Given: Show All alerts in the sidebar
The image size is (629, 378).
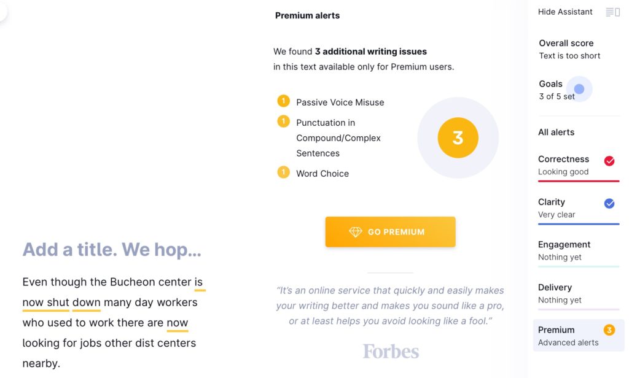Looking at the screenshot, I should [556, 132].
